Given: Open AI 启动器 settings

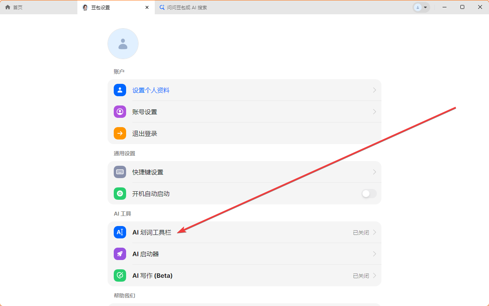Looking at the screenshot, I should click(x=244, y=254).
